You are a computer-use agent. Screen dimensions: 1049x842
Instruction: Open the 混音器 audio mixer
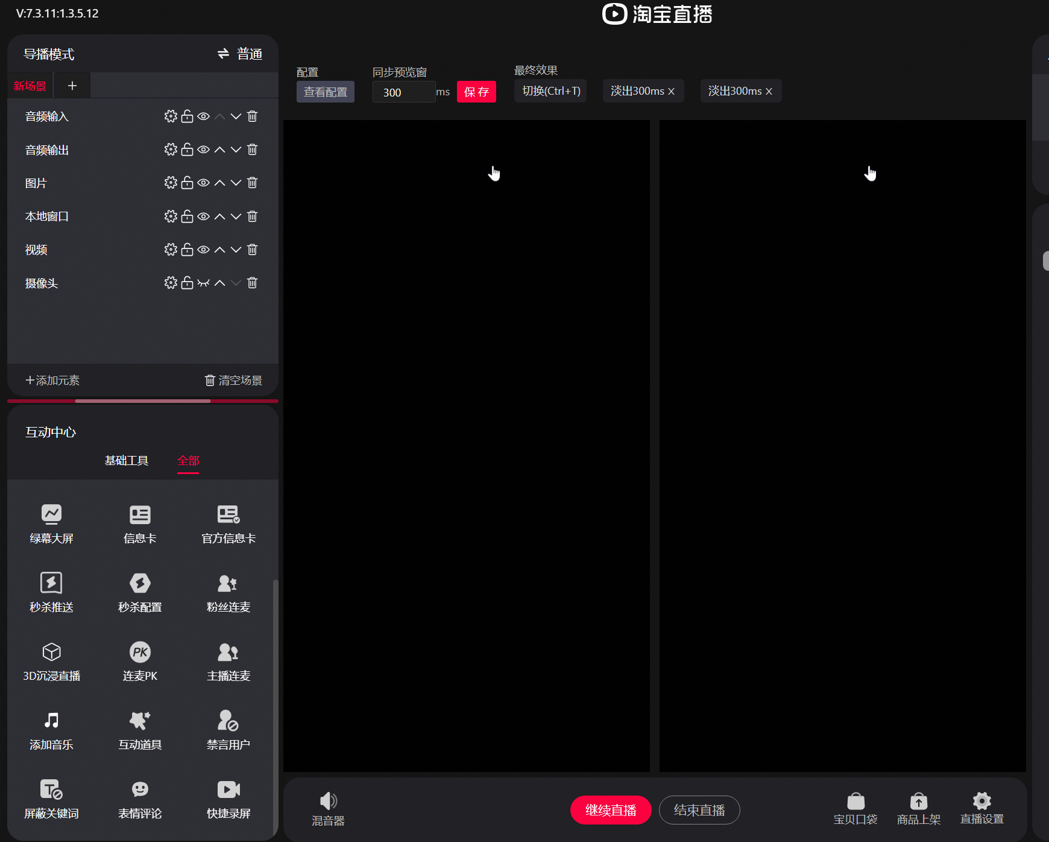[328, 809]
